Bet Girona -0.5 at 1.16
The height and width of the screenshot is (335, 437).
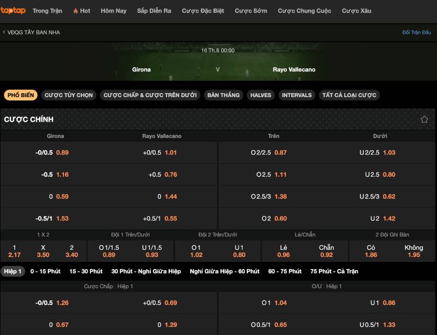(55, 175)
